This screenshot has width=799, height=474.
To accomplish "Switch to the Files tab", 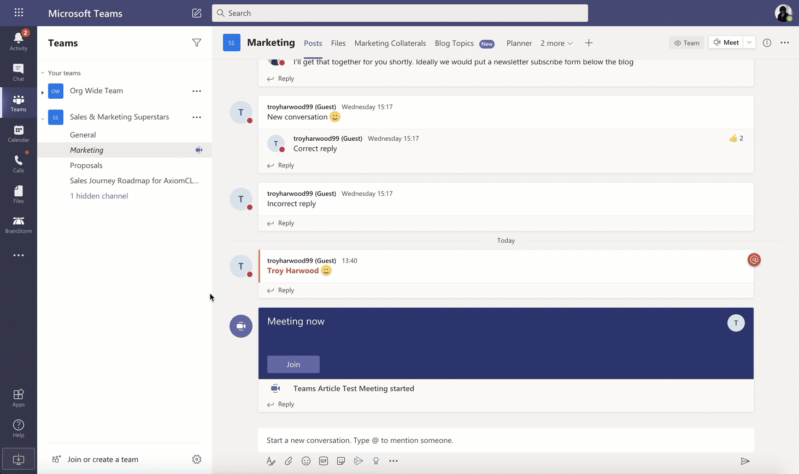I will click(338, 43).
